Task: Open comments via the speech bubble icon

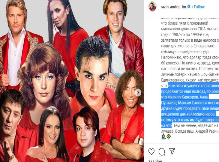Action: pos(162,152)
